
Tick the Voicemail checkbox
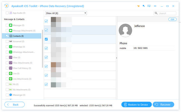point(7,41)
